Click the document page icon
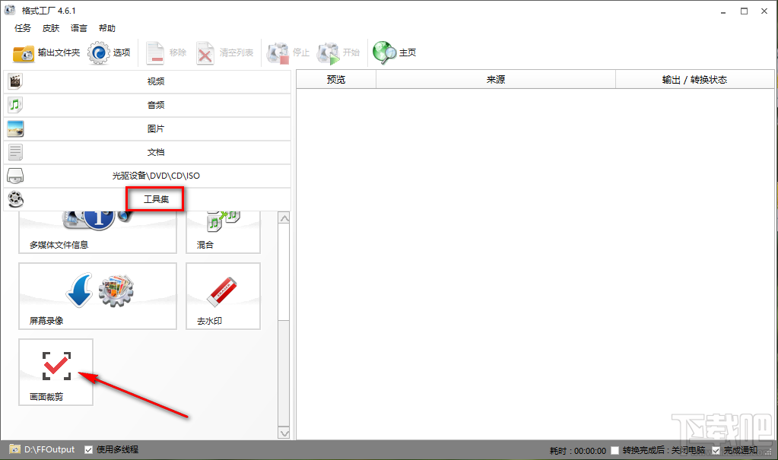The image size is (778, 460). point(15,152)
